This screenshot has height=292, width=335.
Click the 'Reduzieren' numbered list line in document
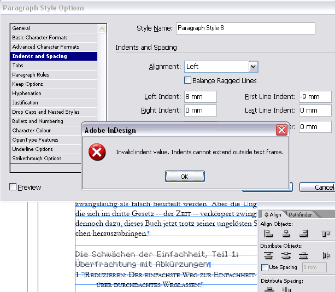(165, 275)
